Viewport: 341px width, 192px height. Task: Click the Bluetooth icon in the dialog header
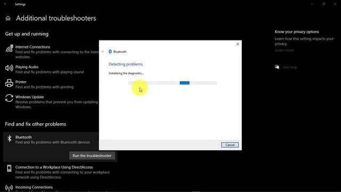pos(110,52)
